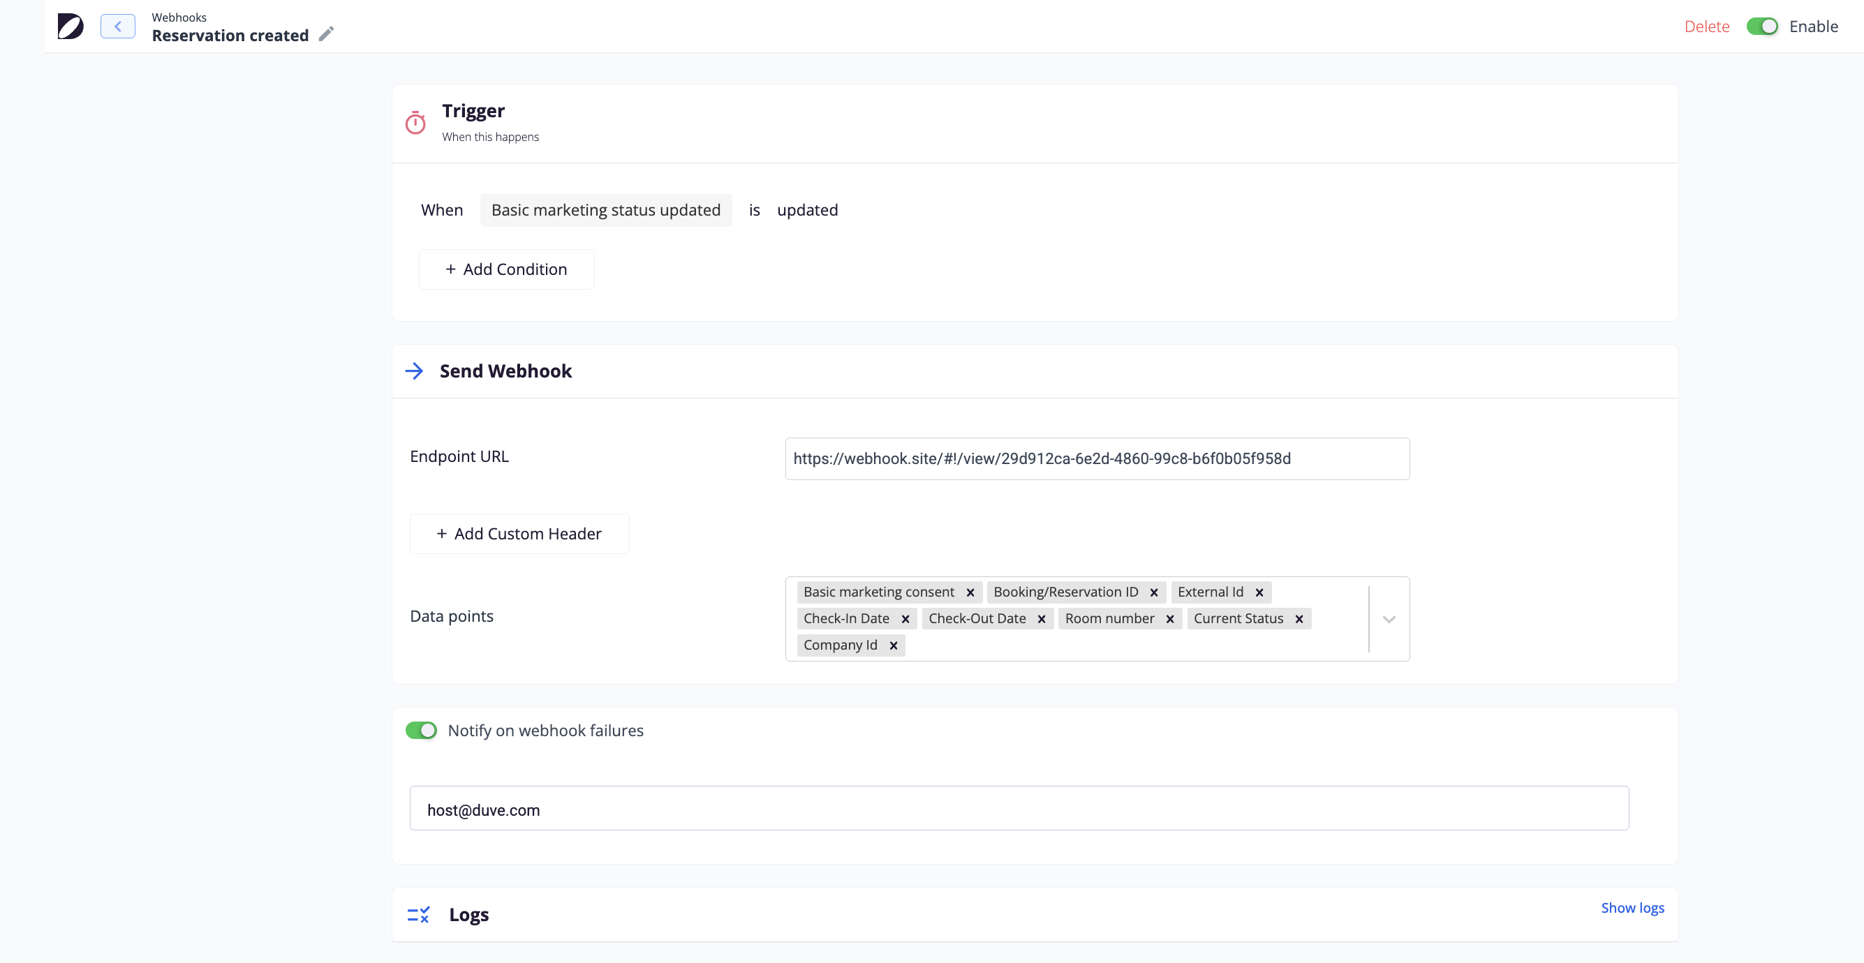Remove the External Id data point
The image size is (1864, 963).
coord(1259,592)
